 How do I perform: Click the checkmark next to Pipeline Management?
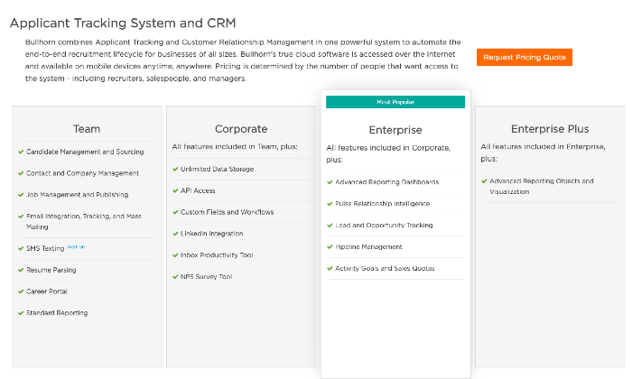(x=330, y=247)
